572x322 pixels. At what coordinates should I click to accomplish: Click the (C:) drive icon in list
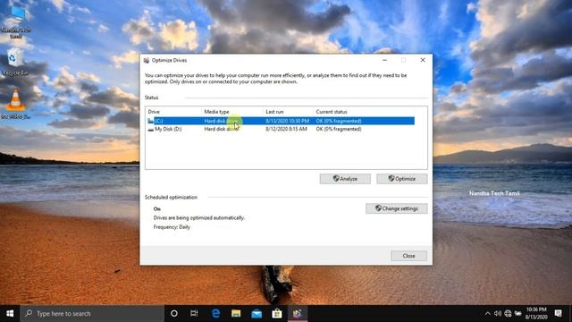pyautogui.click(x=151, y=121)
